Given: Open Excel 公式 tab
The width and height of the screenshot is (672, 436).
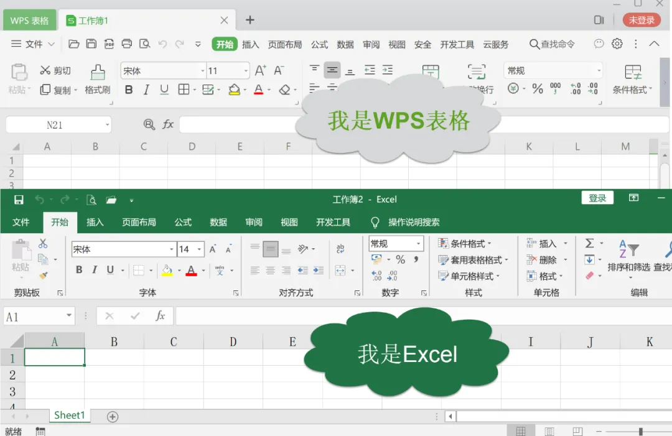Looking at the screenshot, I should tap(183, 222).
